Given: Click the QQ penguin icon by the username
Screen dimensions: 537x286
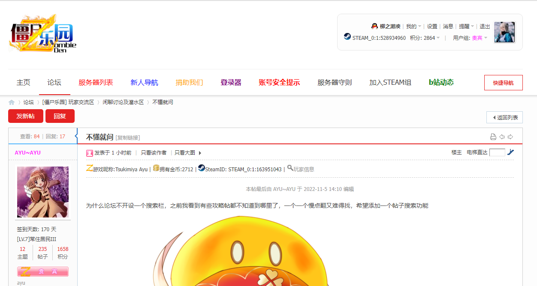Looking at the screenshot, I should [x=374, y=26].
